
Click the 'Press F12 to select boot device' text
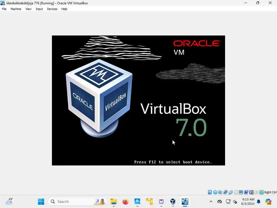tap(173, 162)
